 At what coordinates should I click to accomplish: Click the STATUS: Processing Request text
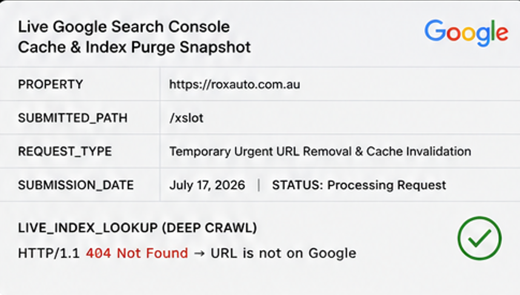pos(359,185)
